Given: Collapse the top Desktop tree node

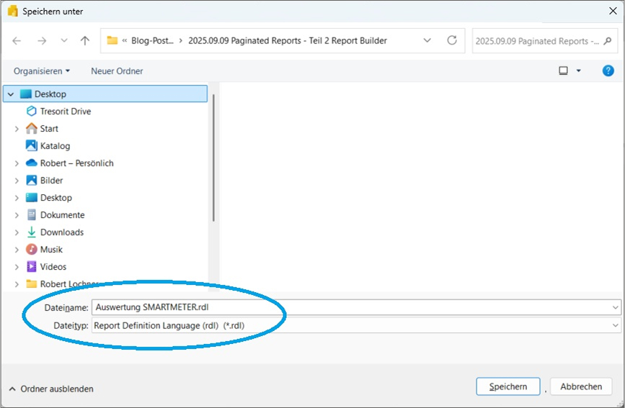Looking at the screenshot, I should click(11, 94).
